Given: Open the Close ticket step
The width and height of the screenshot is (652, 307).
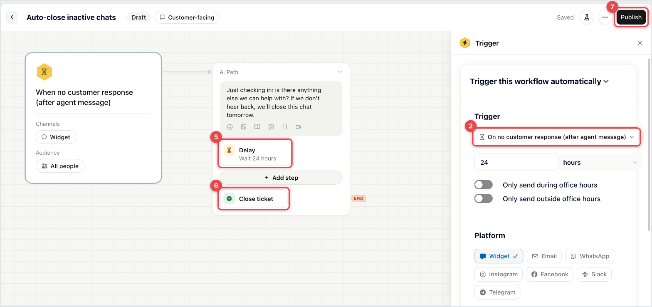Looking at the screenshot, I should [254, 199].
